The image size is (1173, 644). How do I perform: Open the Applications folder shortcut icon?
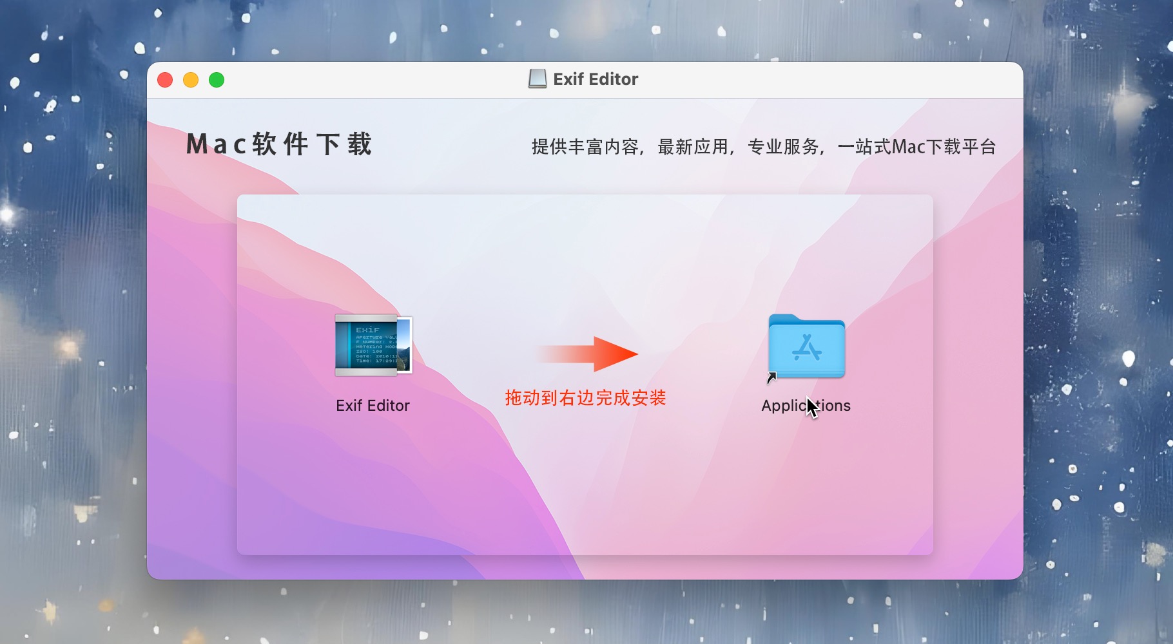pos(806,346)
